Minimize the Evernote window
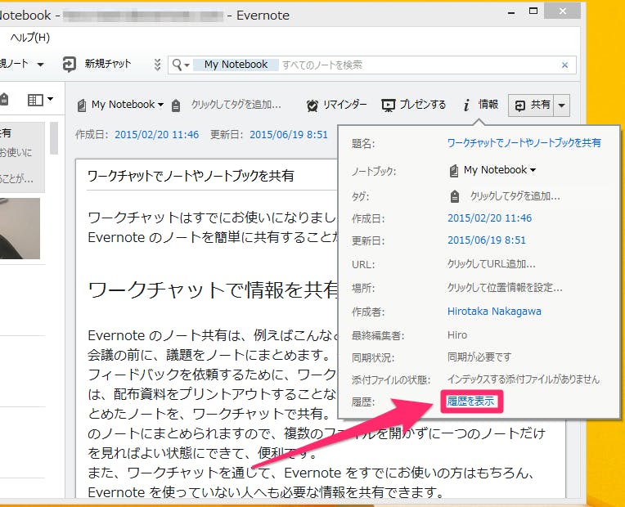Screen dimensions: 625x507 pyautogui.click(x=511, y=13)
